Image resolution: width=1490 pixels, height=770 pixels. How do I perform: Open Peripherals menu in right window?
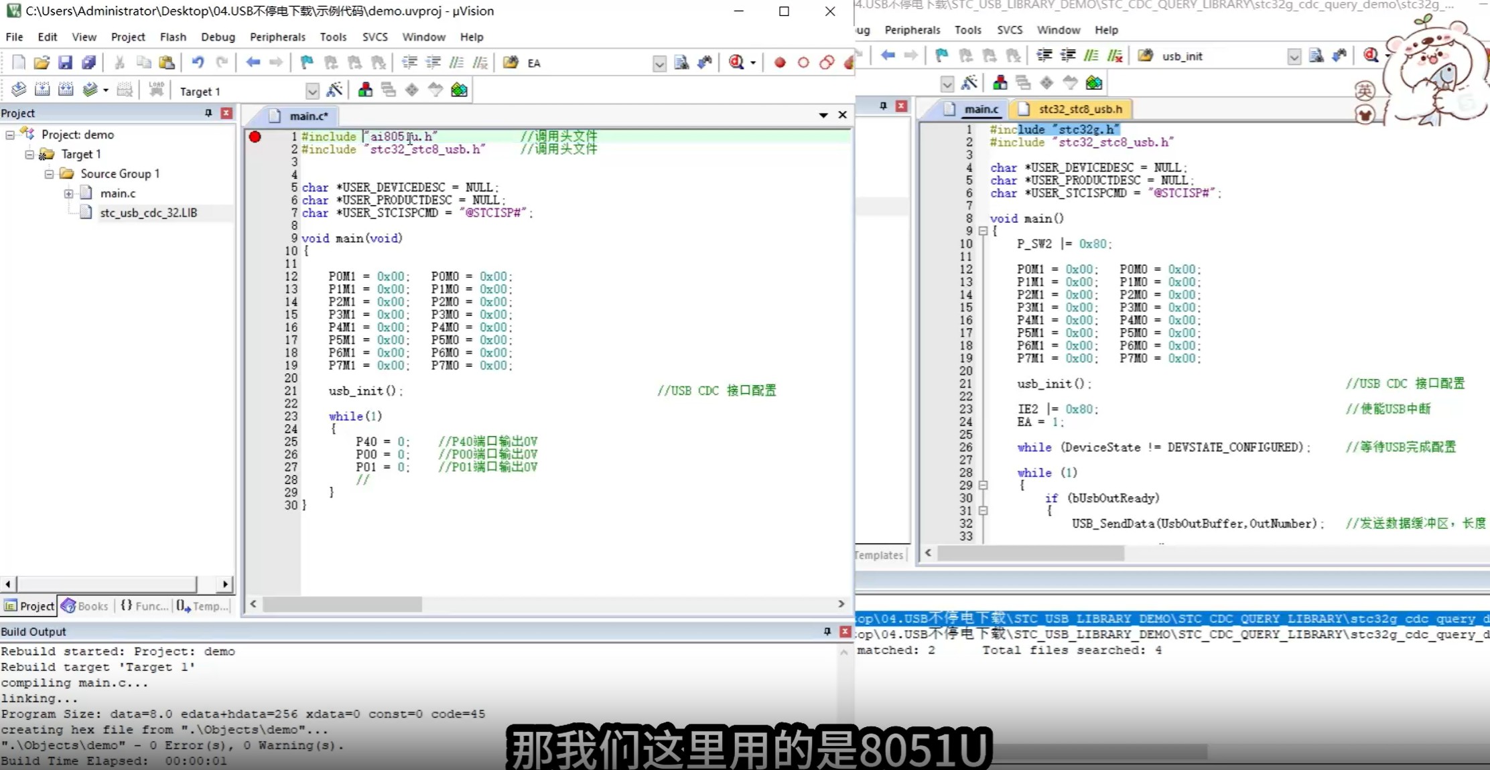[x=912, y=30]
